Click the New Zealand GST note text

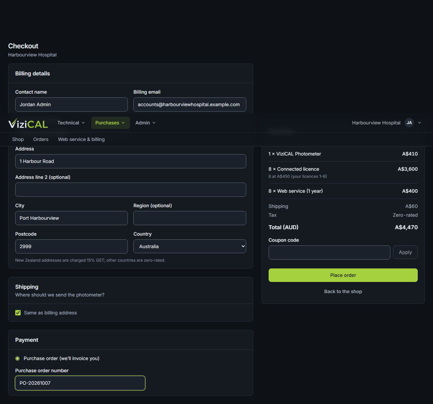point(90,260)
